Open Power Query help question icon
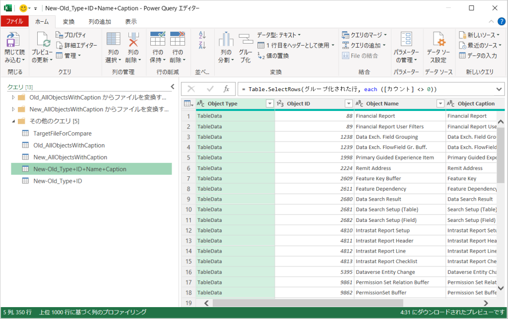 501,21
